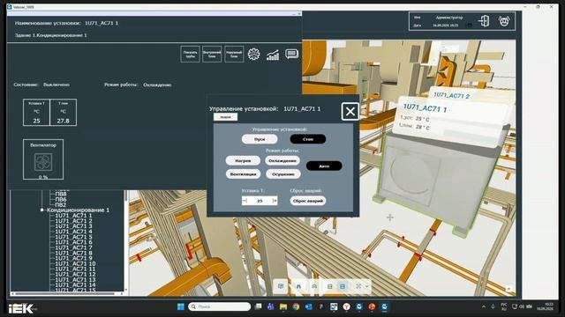Click the logout door icon top right
Viewport: 565px width, 317px height.
484,21
